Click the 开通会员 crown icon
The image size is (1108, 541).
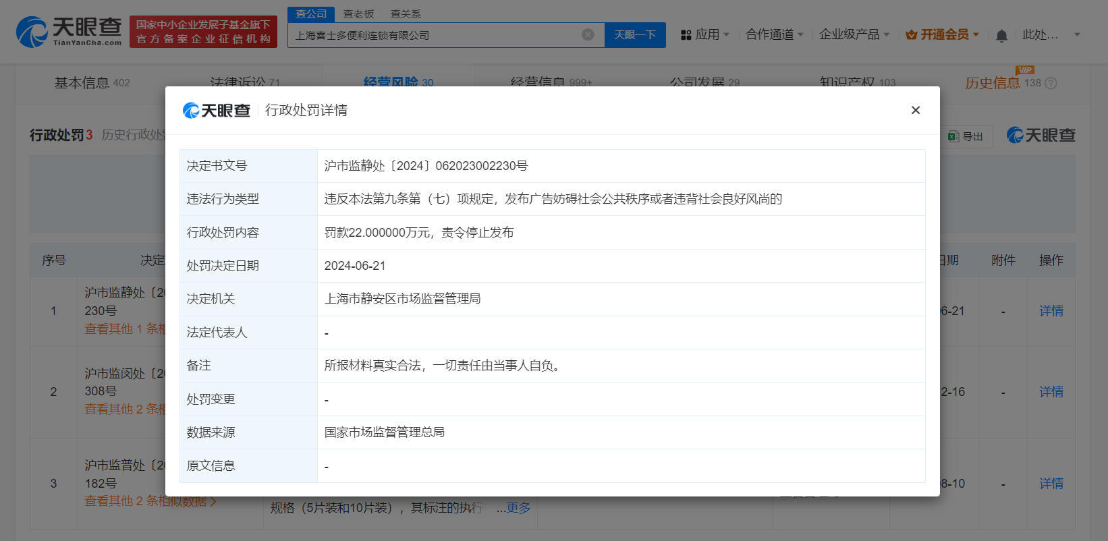pos(912,34)
